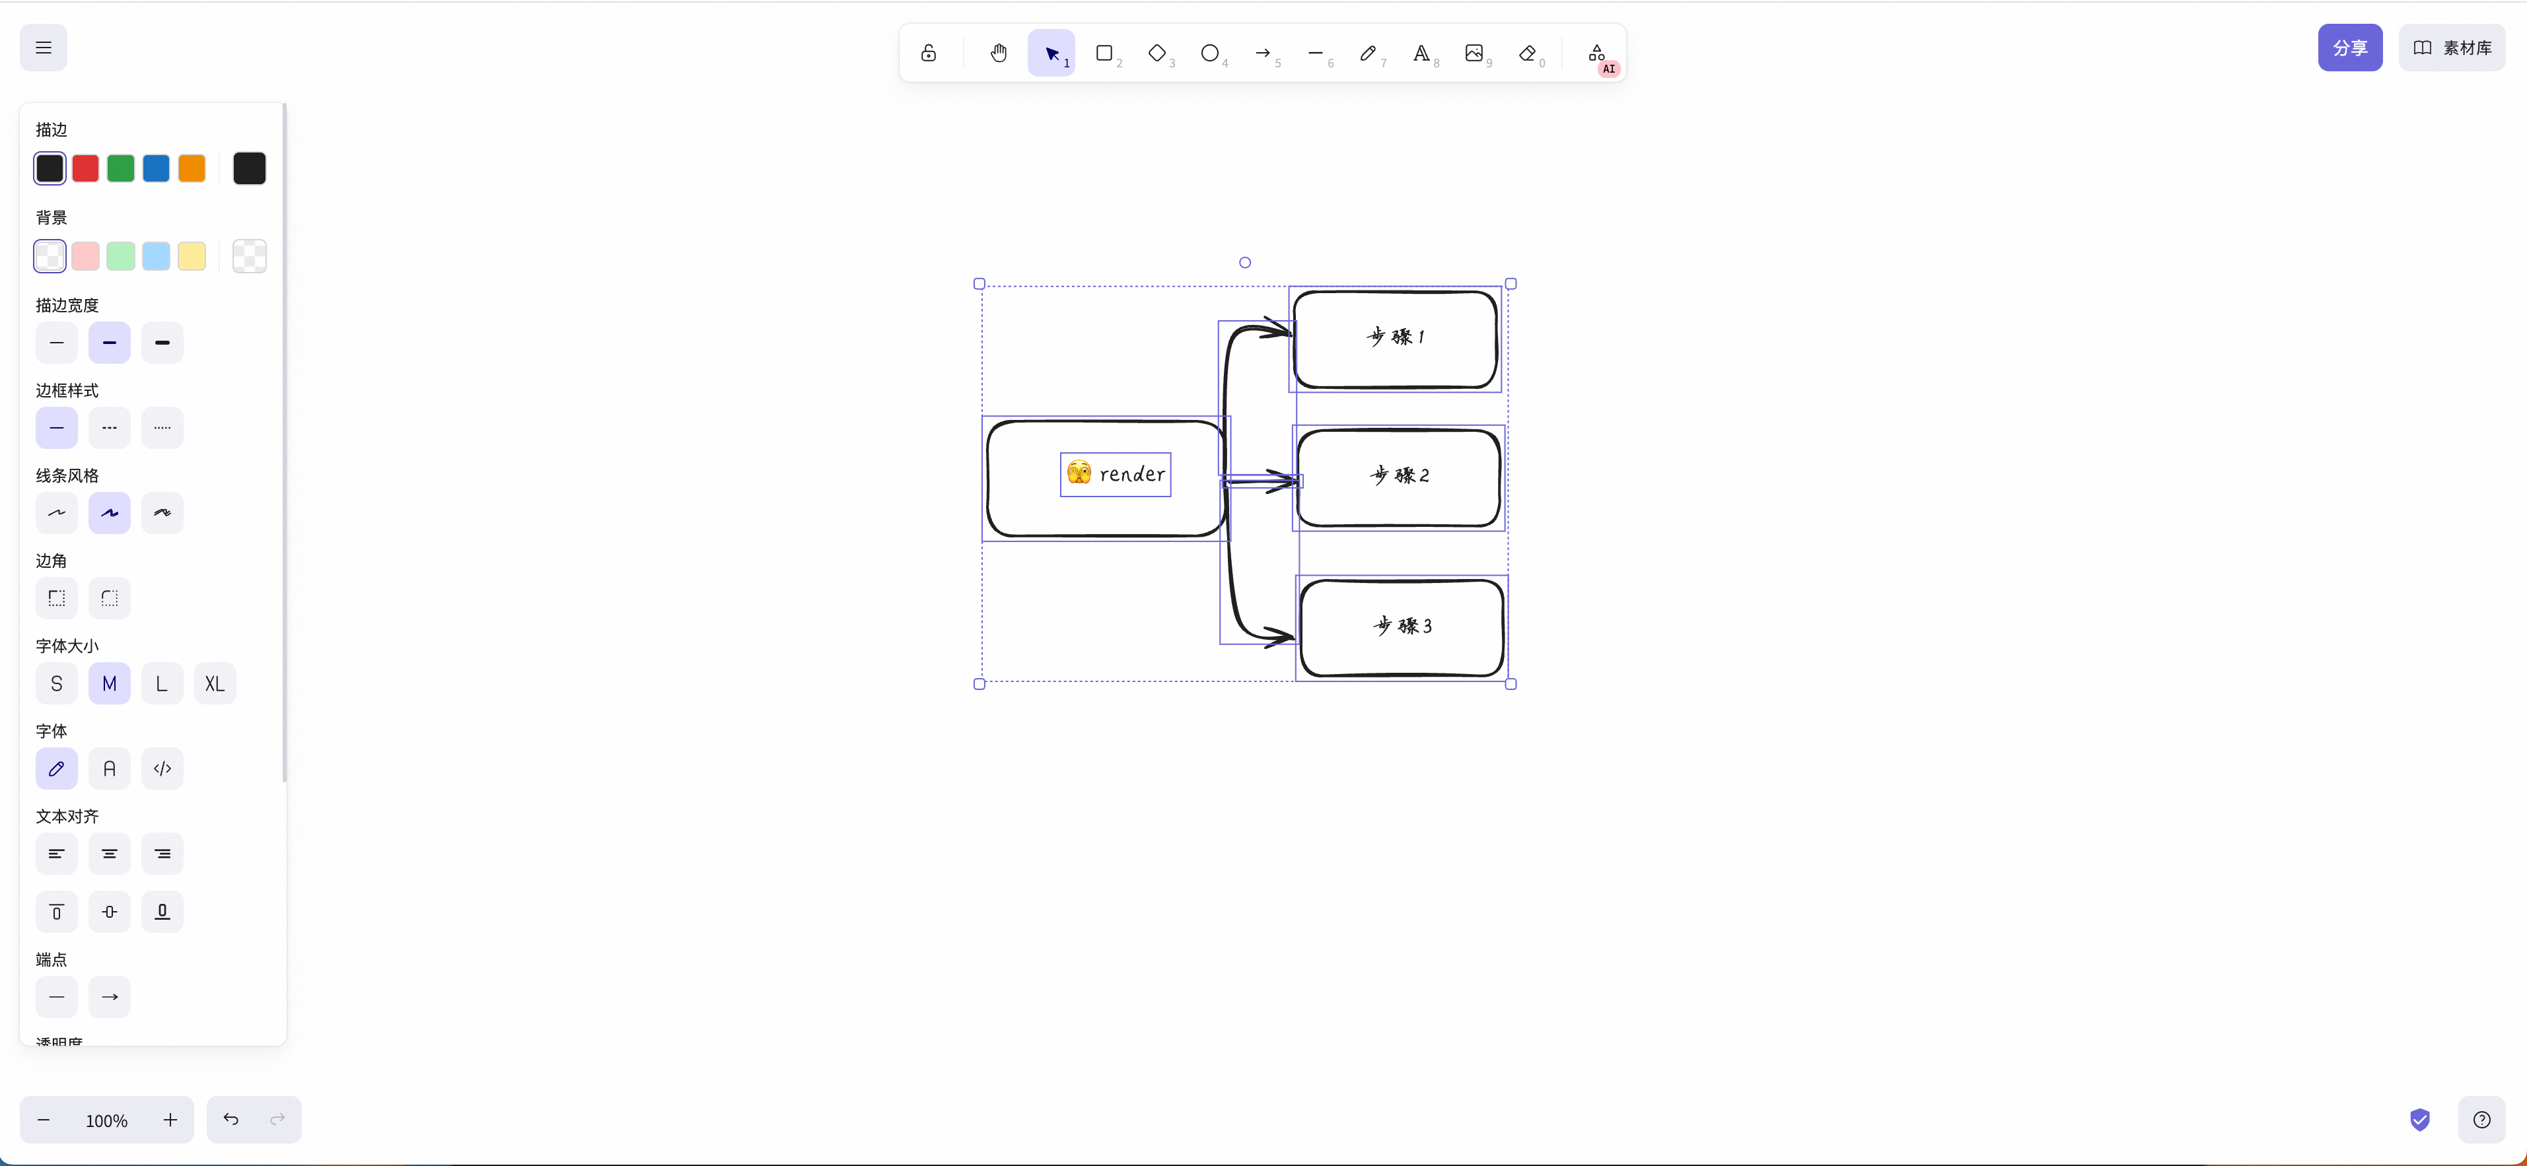Reset zoom via the 100% label
Viewport: 2527px width, 1166px height.
tap(106, 1120)
